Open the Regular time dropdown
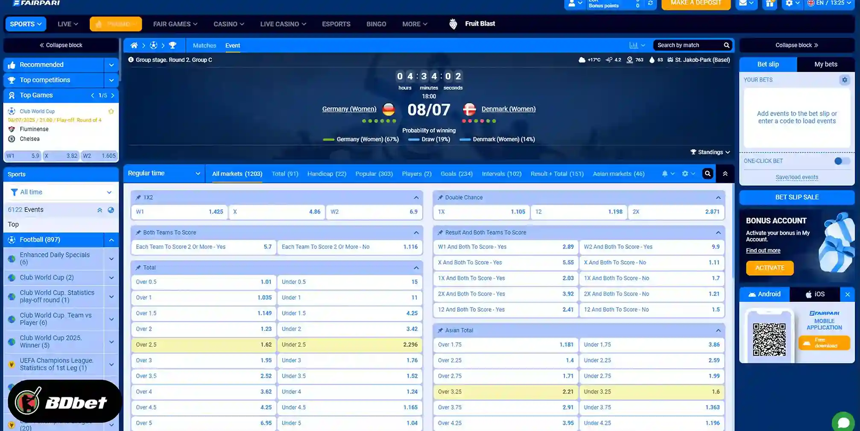The image size is (860, 431). click(x=164, y=174)
